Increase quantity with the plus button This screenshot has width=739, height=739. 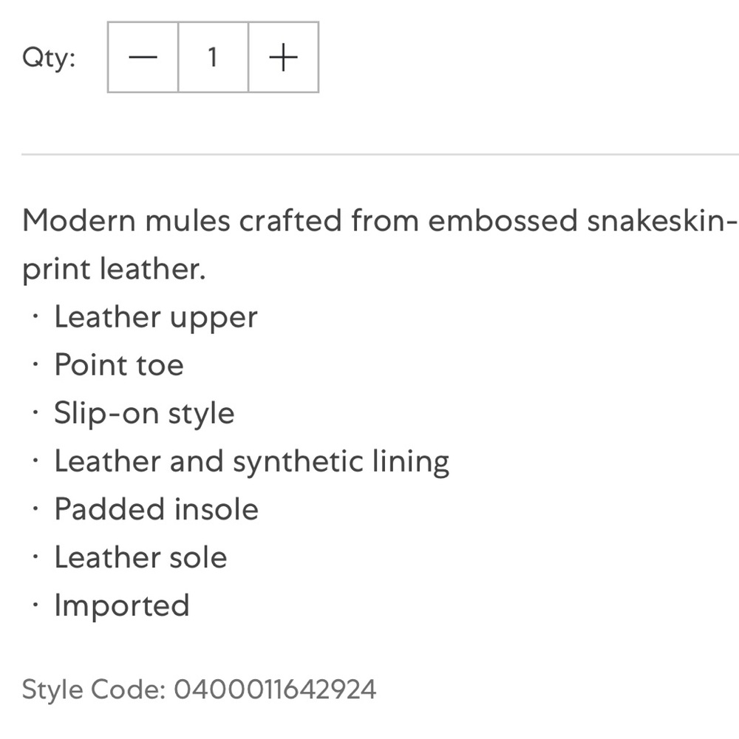(283, 58)
